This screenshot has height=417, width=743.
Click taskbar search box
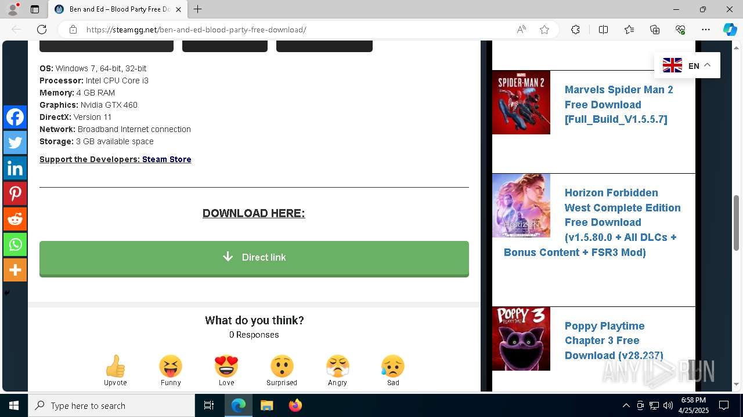point(111,405)
